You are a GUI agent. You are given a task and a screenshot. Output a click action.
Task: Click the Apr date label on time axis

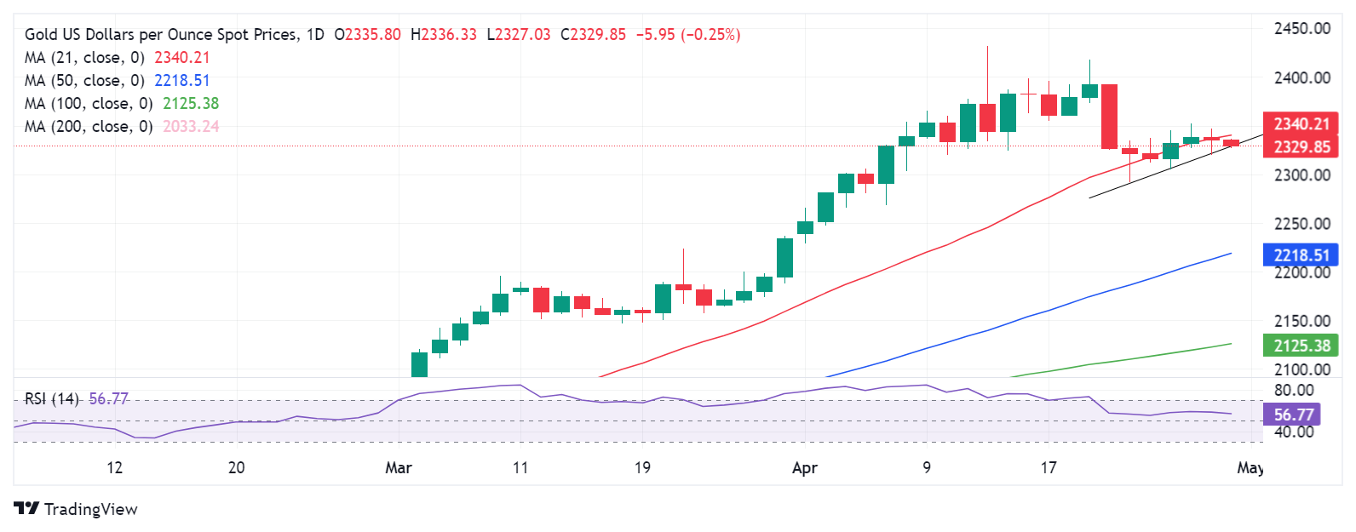805,467
